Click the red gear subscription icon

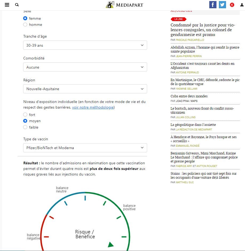click(232, 5)
